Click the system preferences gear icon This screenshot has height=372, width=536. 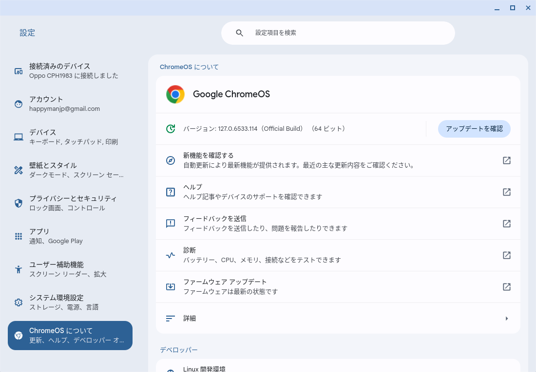pyautogui.click(x=19, y=302)
